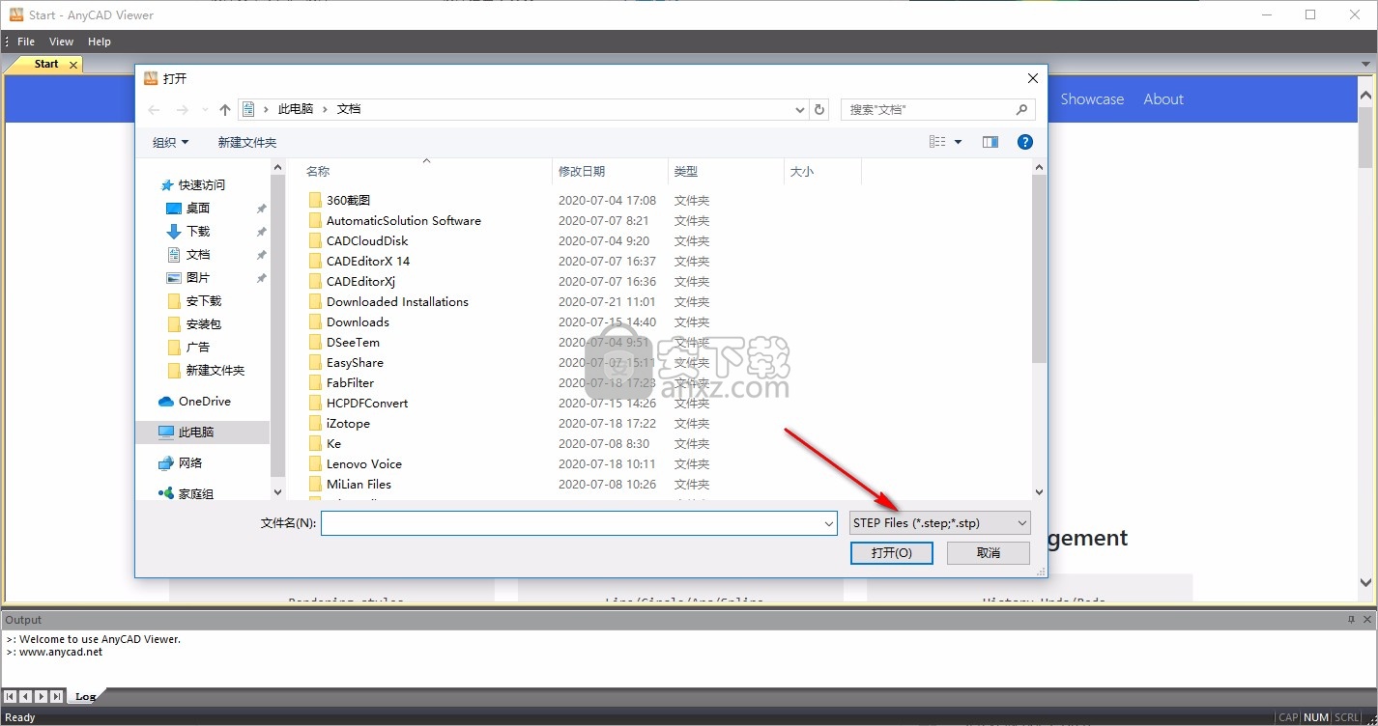
Task: Open the View menu
Action: click(61, 42)
